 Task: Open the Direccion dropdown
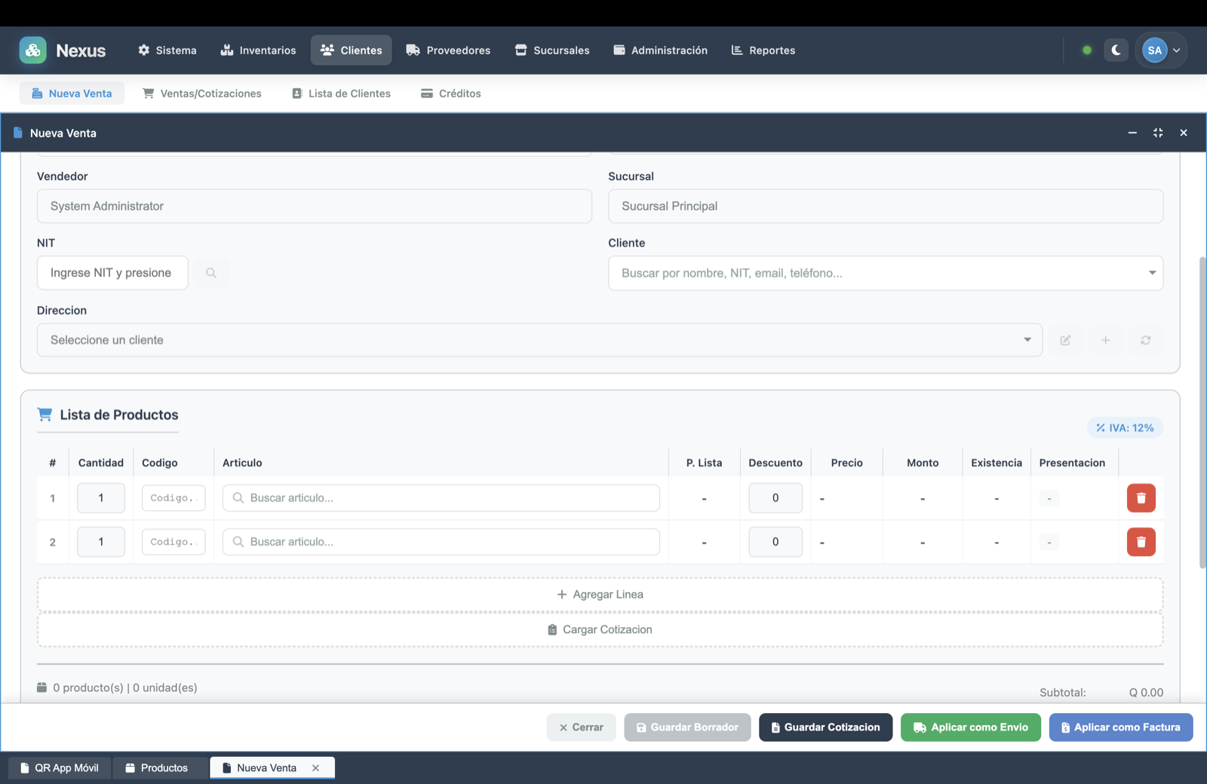click(1027, 340)
